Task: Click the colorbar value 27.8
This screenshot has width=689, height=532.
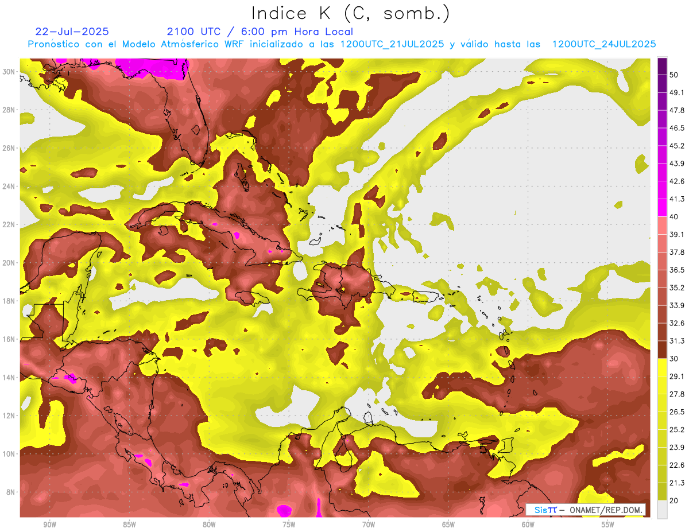Action: pyautogui.click(x=677, y=394)
